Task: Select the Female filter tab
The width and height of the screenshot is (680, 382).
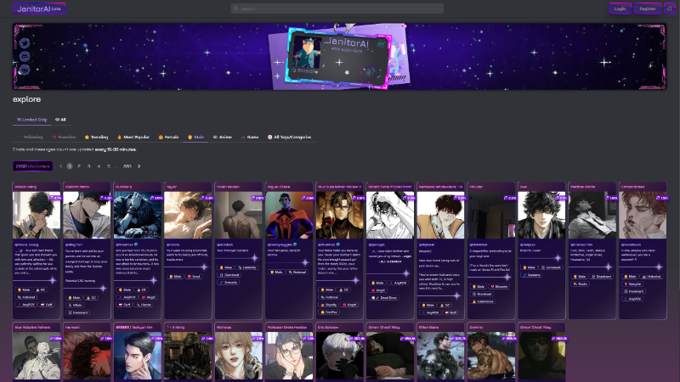Action: (168, 138)
